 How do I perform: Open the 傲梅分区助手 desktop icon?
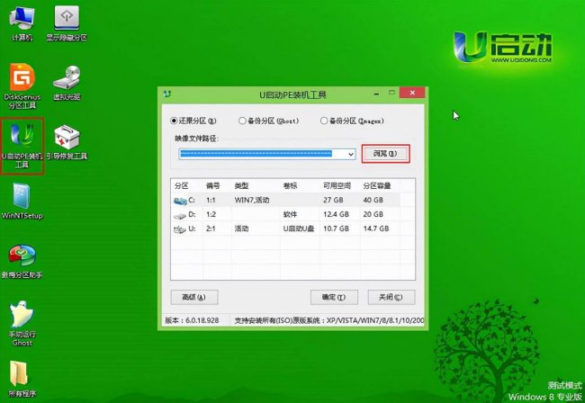tap(22, 261)
